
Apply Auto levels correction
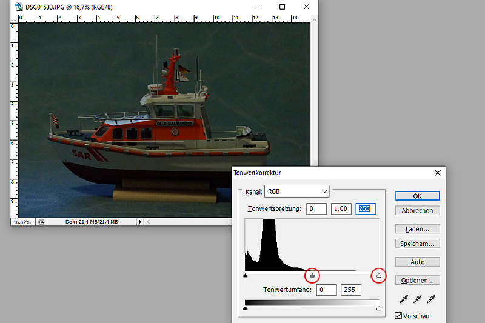(x=417, y=262)
